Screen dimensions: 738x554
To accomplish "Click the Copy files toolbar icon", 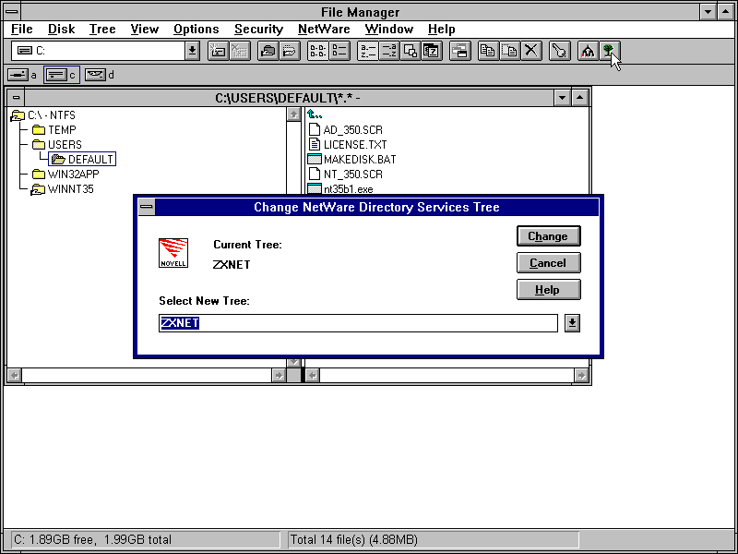I will pyautogui.click(x=488, y=51).
